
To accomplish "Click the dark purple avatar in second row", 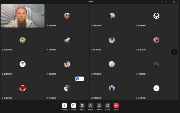I will [x=67, y=40].
